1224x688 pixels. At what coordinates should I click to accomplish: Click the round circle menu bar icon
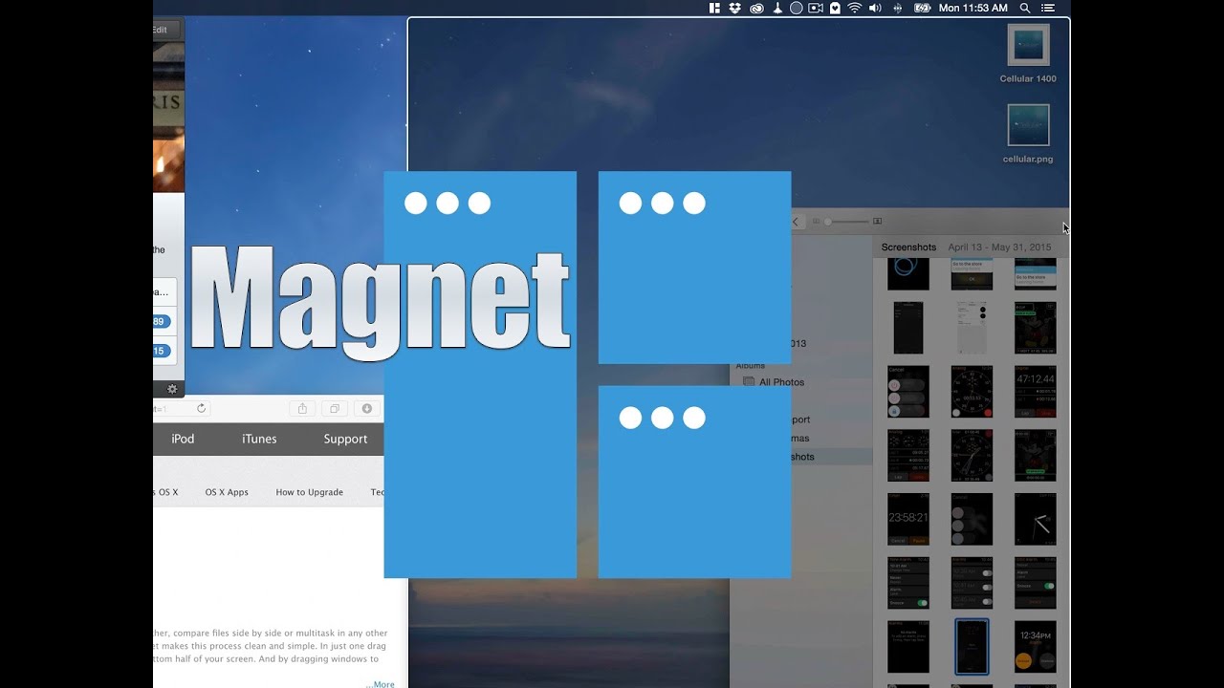[796, 8]
